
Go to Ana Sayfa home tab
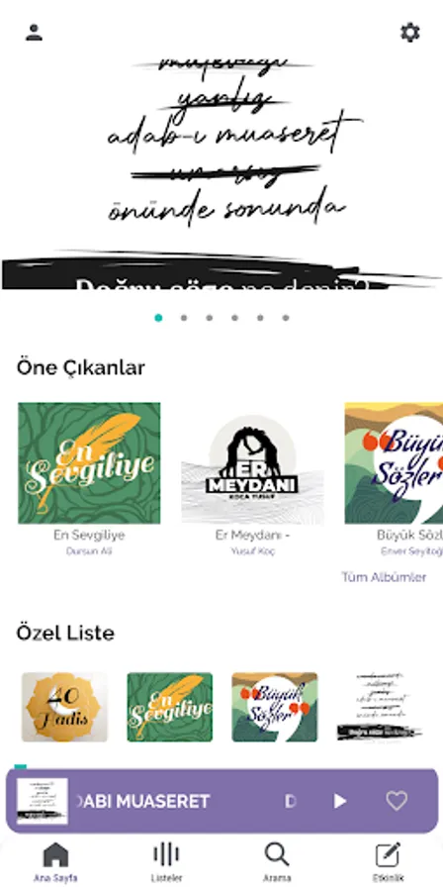coord(55,862)
